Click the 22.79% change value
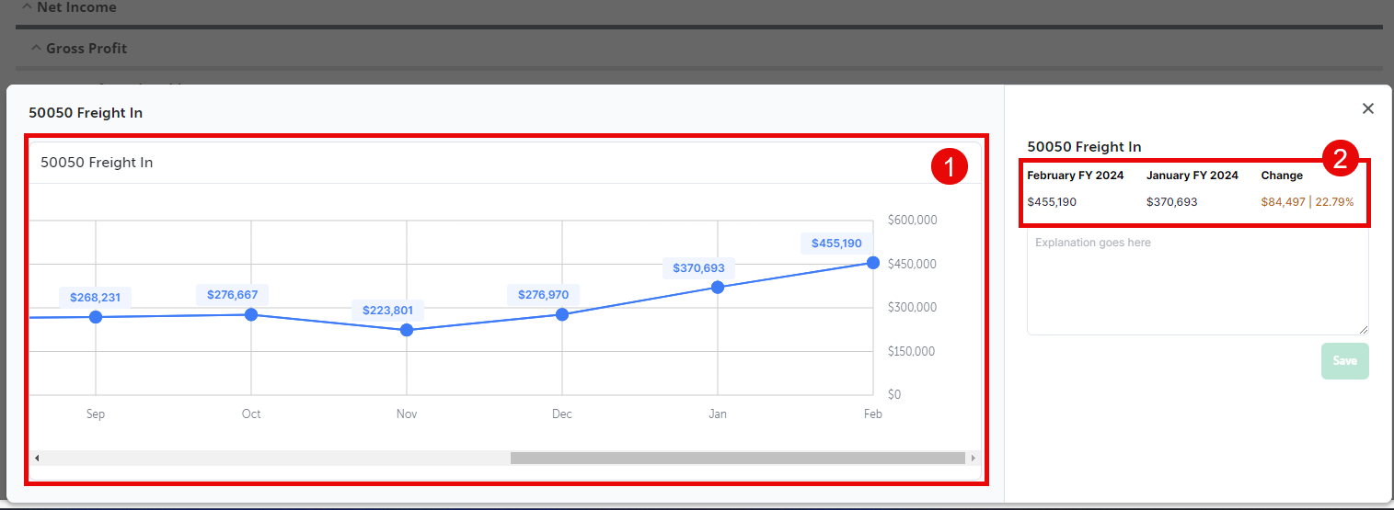1394x510 pixels. 1334,202
